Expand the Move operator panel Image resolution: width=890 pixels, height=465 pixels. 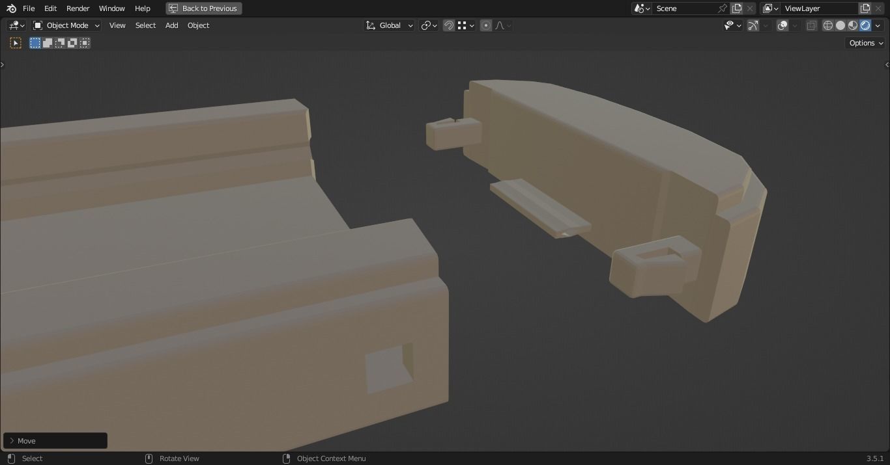click(55, 441)
